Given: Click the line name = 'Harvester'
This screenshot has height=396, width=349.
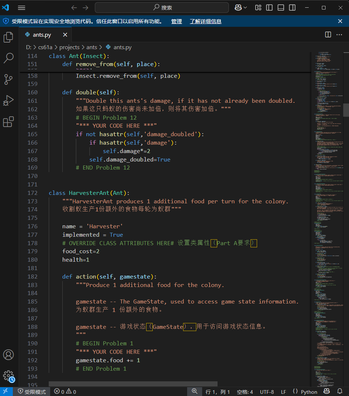Looking at the screenshot, I should (92, 226).
